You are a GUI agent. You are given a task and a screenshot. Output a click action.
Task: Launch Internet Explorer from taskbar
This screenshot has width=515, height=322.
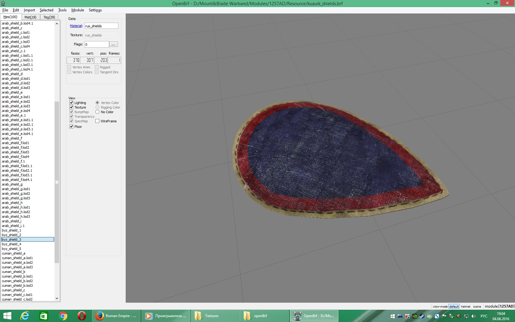coord(25,316)
